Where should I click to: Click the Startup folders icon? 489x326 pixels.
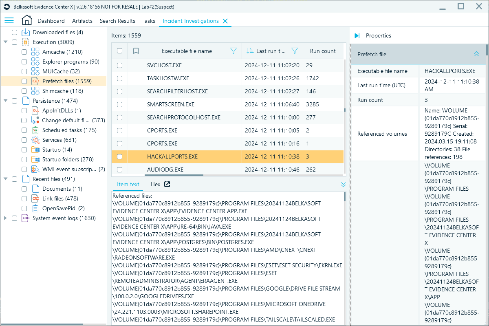click(x=35, y=159)
